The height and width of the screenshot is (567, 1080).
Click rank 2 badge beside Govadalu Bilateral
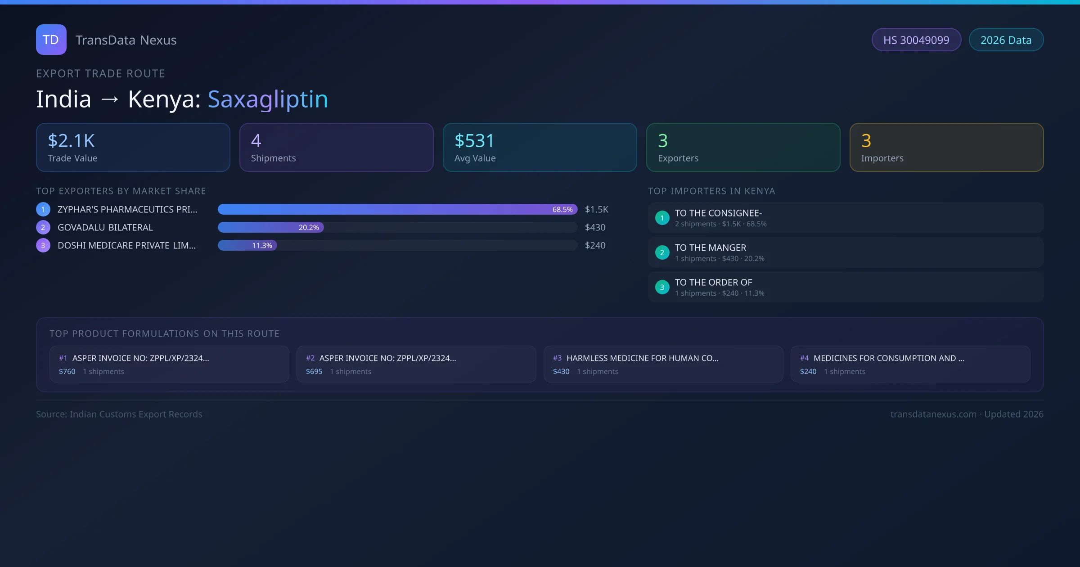(x=43, y=227)
